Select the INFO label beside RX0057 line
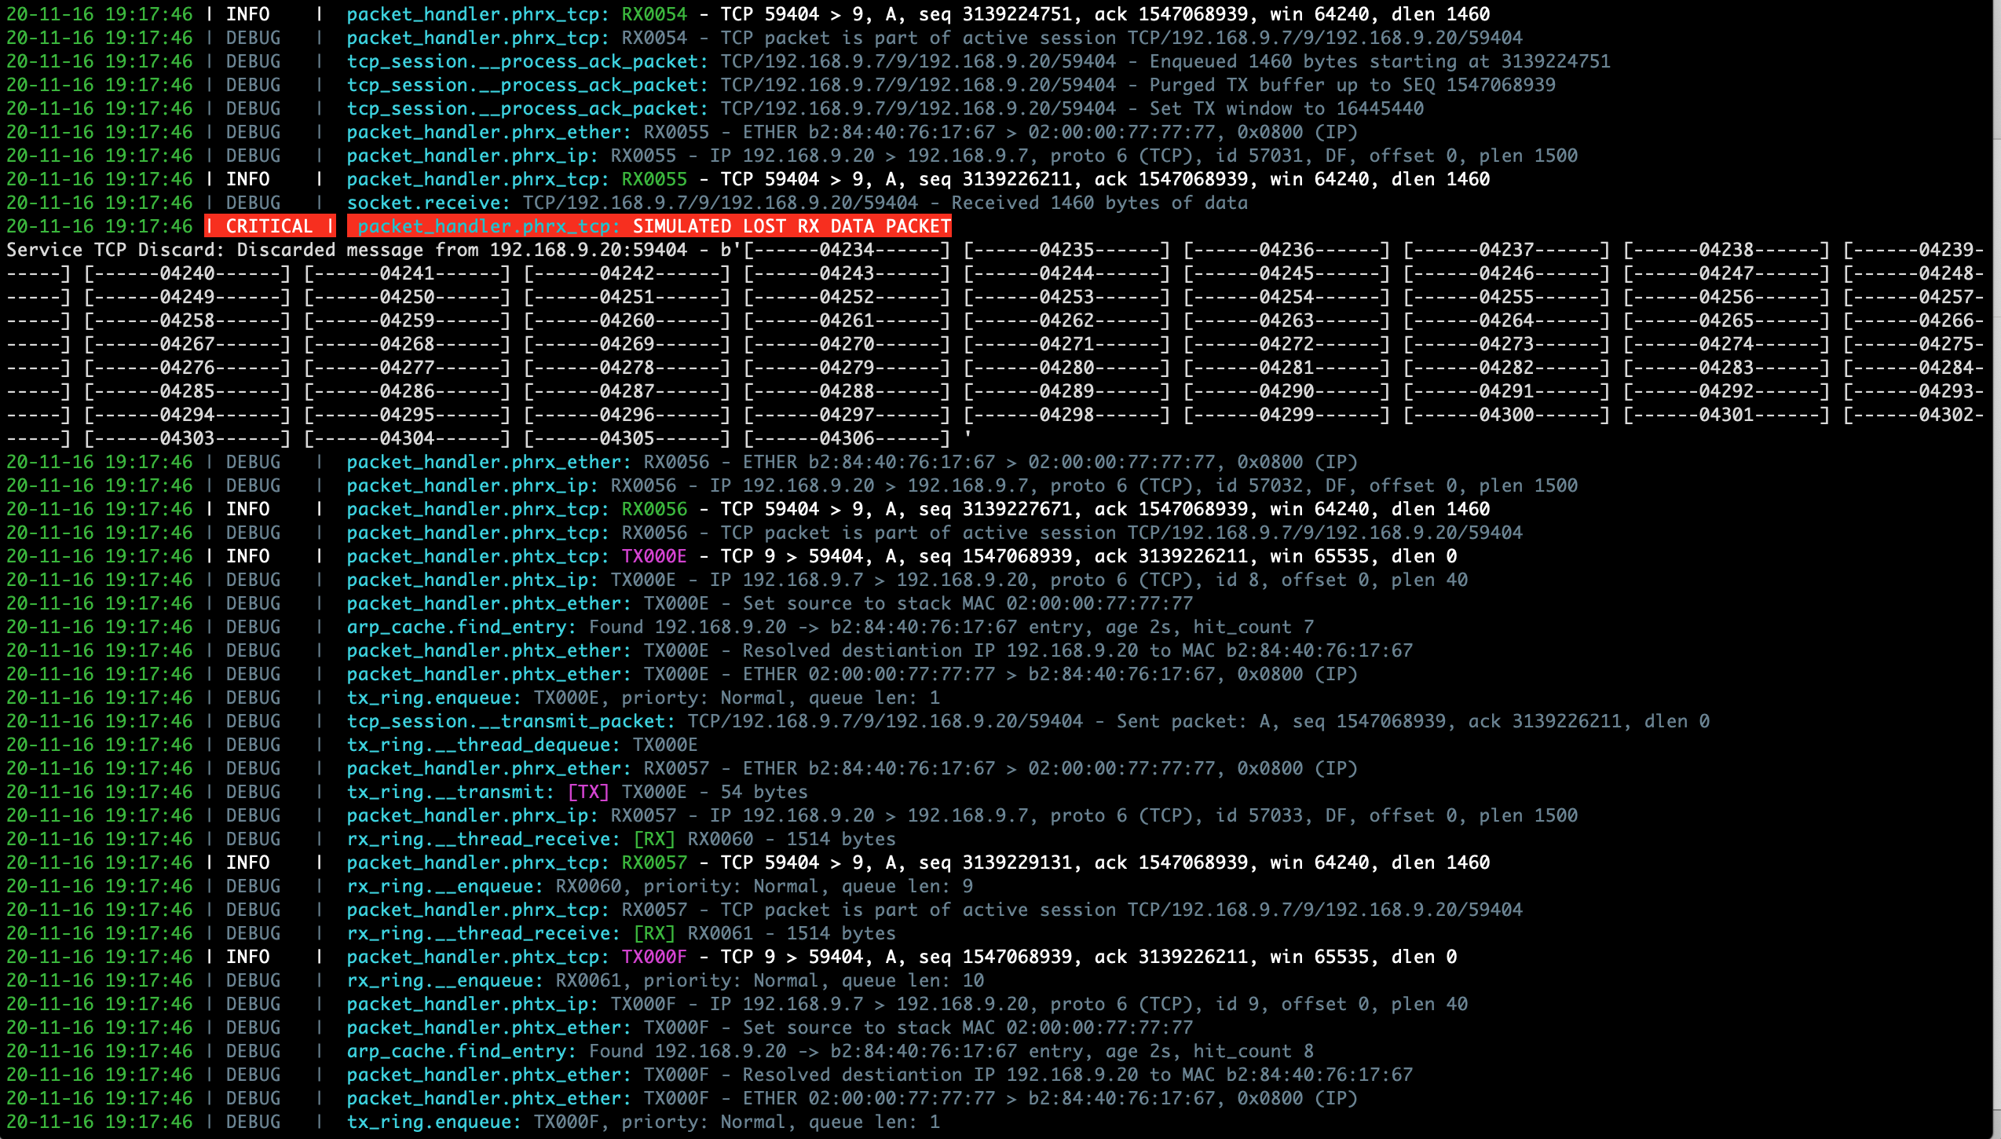The width and height of the screenshot is (2001, 1139). coord(247,862)
